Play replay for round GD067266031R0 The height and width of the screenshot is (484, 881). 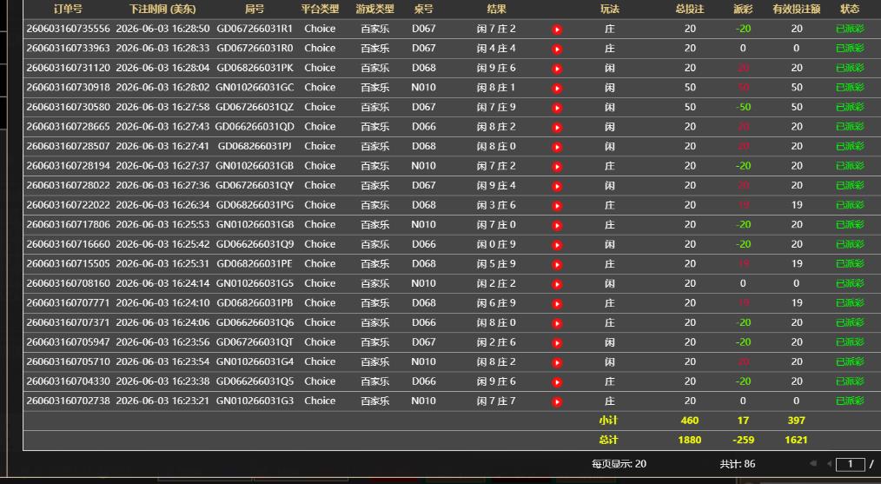557,50
